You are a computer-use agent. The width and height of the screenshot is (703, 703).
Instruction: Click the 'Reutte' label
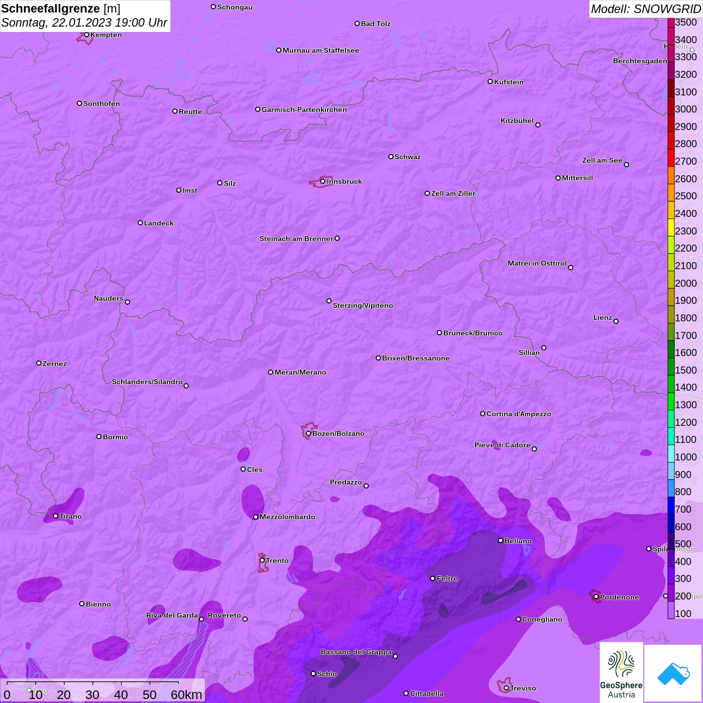(x=190, y=111)
